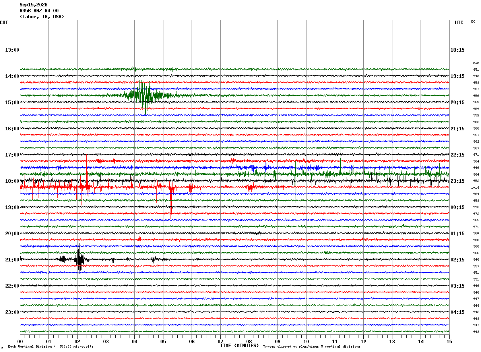Select the N35B HHZ N4 00 station label
This screenshot has height=352, width=481.
(x=39, y=11)
